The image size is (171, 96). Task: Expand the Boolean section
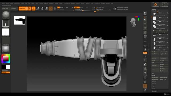pyautogui.click(x=154, y=82)
